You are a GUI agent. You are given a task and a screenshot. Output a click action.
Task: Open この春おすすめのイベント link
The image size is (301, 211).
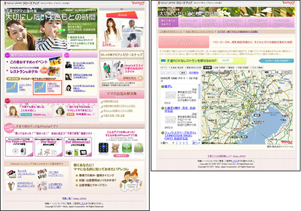click(28, 62)
